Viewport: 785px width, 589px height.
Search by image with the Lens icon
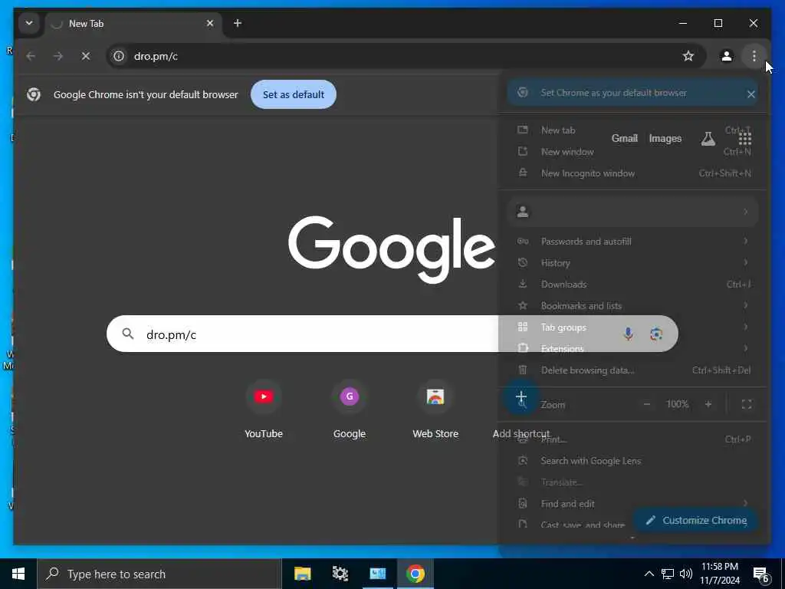click(656, 334)
